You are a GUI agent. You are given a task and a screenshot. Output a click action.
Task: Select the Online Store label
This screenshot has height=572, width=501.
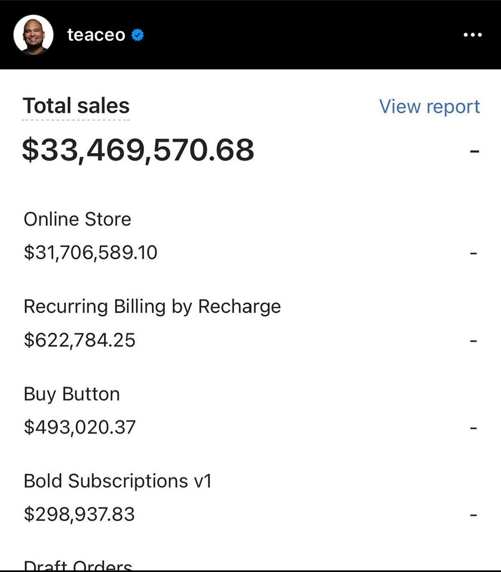pyautogui.click(x=77, y=219)
